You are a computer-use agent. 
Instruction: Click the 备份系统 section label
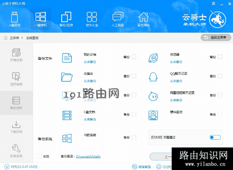pos(45,139)
